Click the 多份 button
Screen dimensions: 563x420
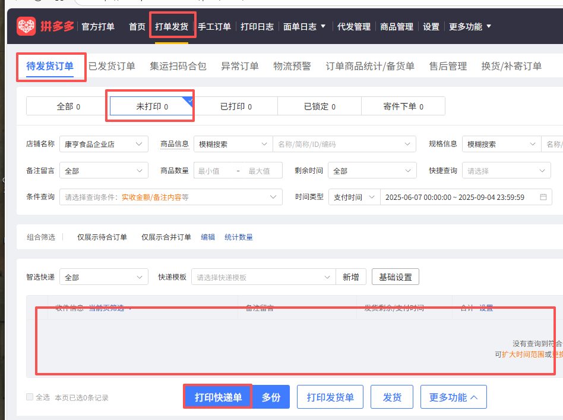[x=271, y=397]
